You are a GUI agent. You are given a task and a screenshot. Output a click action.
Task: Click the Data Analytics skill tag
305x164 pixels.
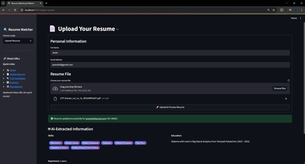[x=56, y=143]
